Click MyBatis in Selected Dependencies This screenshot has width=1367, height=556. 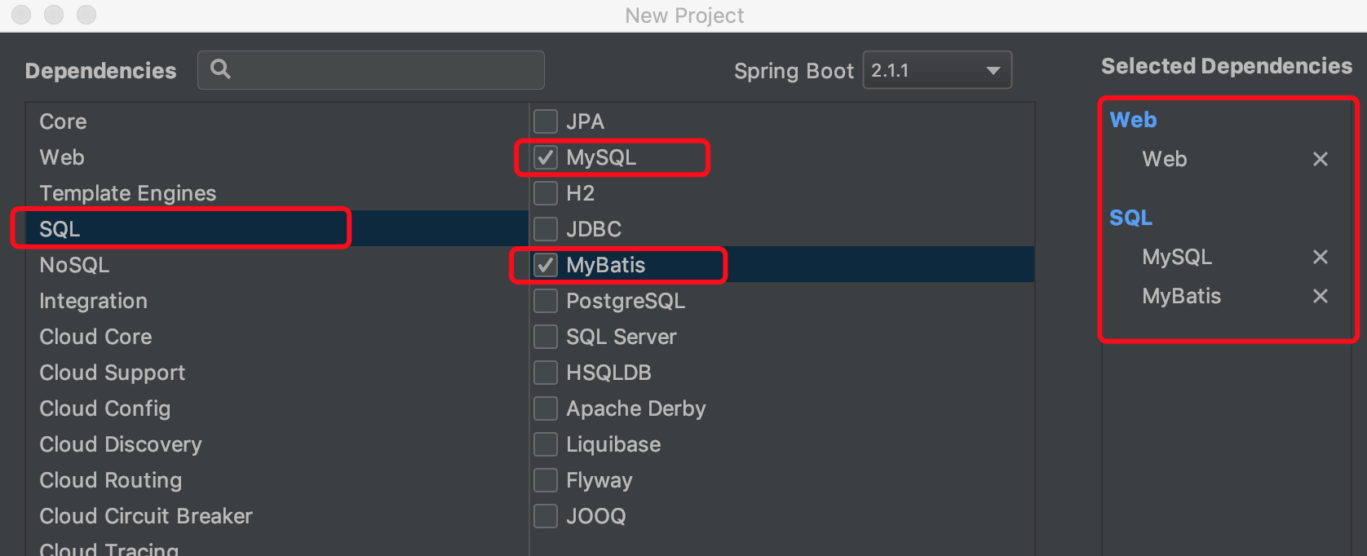[x=1182, y=296]
